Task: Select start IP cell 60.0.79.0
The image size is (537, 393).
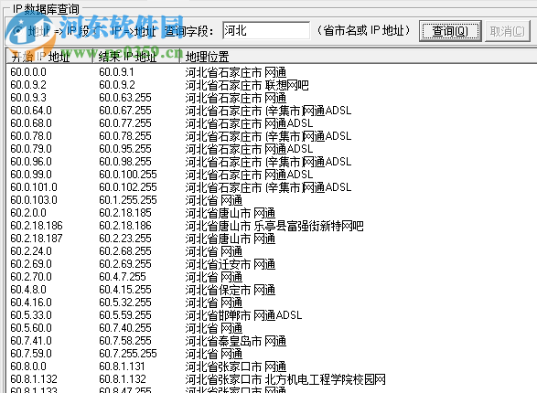Action: 31,149
